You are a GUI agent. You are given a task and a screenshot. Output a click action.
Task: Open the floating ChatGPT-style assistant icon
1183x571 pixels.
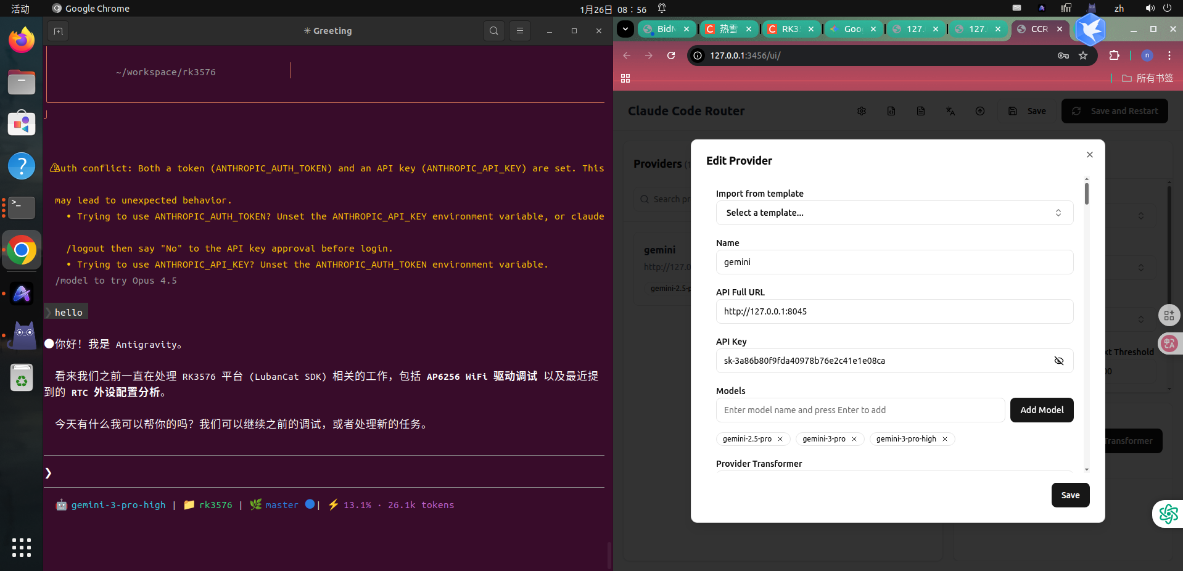(x=1168, y=514)
